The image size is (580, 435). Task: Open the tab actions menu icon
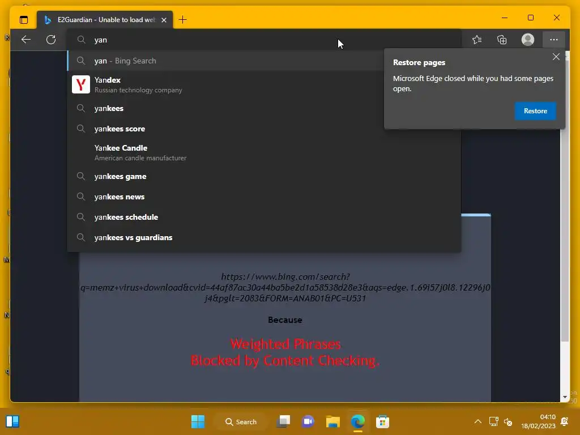(24, 20)
